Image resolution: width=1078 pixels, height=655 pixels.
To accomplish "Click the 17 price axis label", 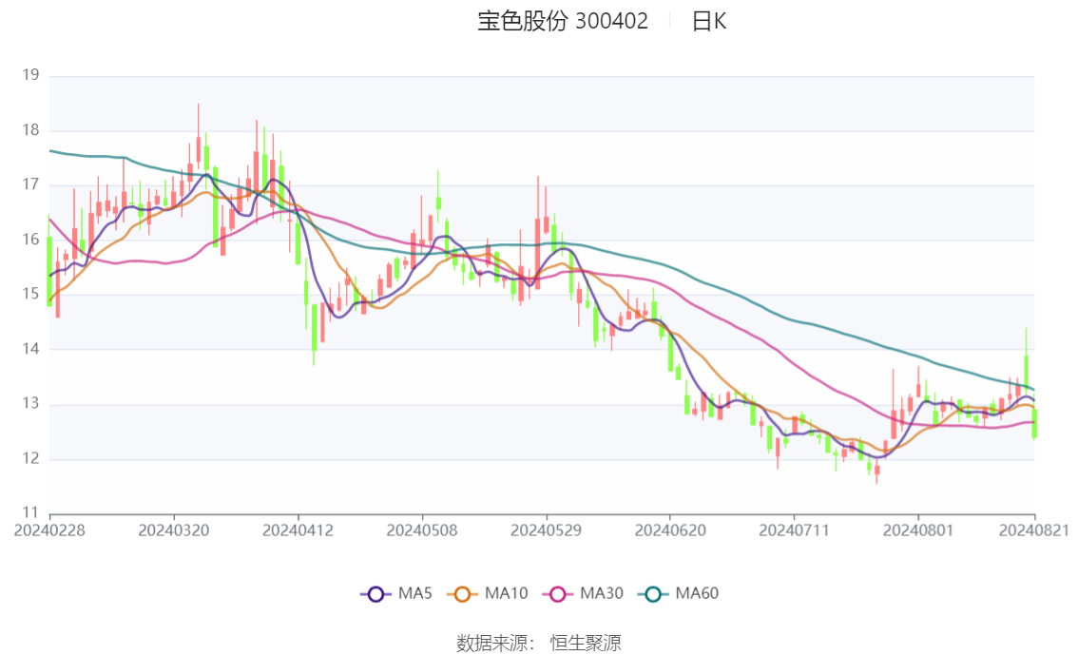I will coord(30,184).
